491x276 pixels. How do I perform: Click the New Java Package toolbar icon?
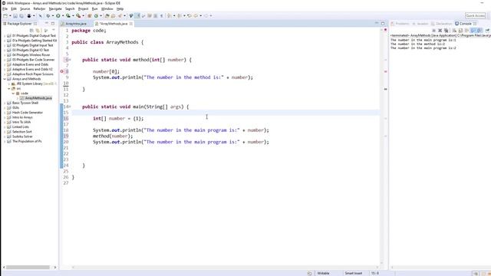(x=90, y=15)
